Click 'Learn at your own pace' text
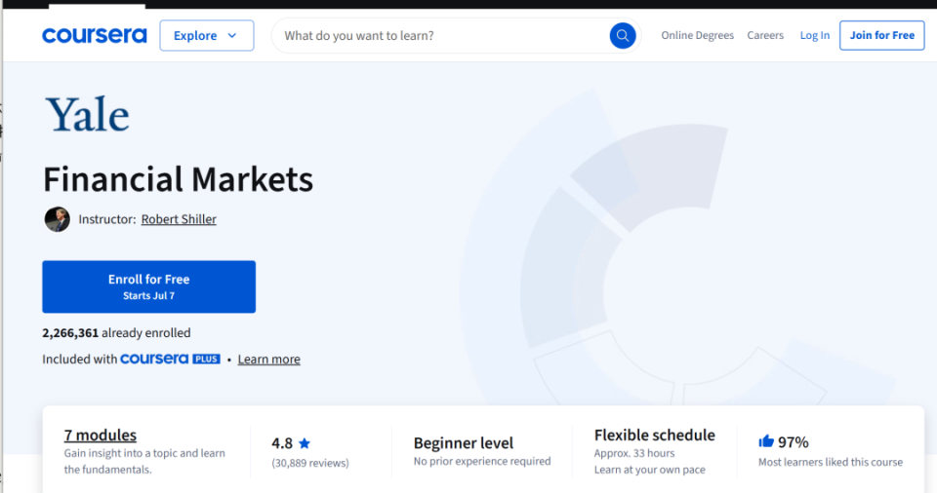 [650, 470]
